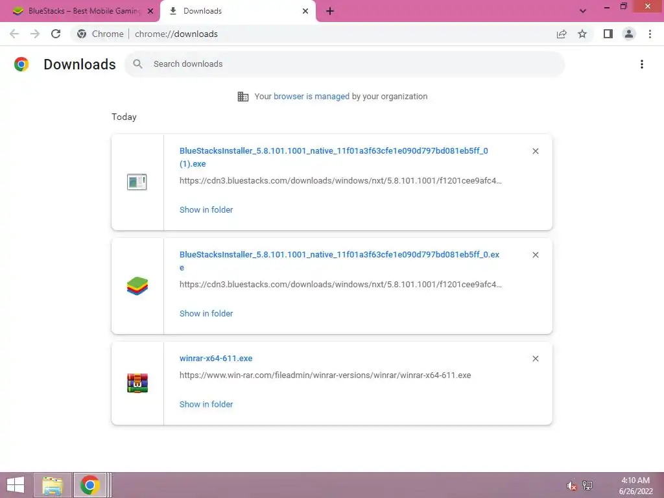
Task: Open Chrome's three-dot menu in toolbar
Action: 650,34
